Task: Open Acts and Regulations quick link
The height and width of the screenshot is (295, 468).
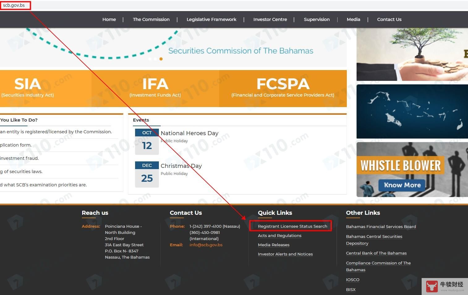Action: pyautogui.click(x=279, y=235)
